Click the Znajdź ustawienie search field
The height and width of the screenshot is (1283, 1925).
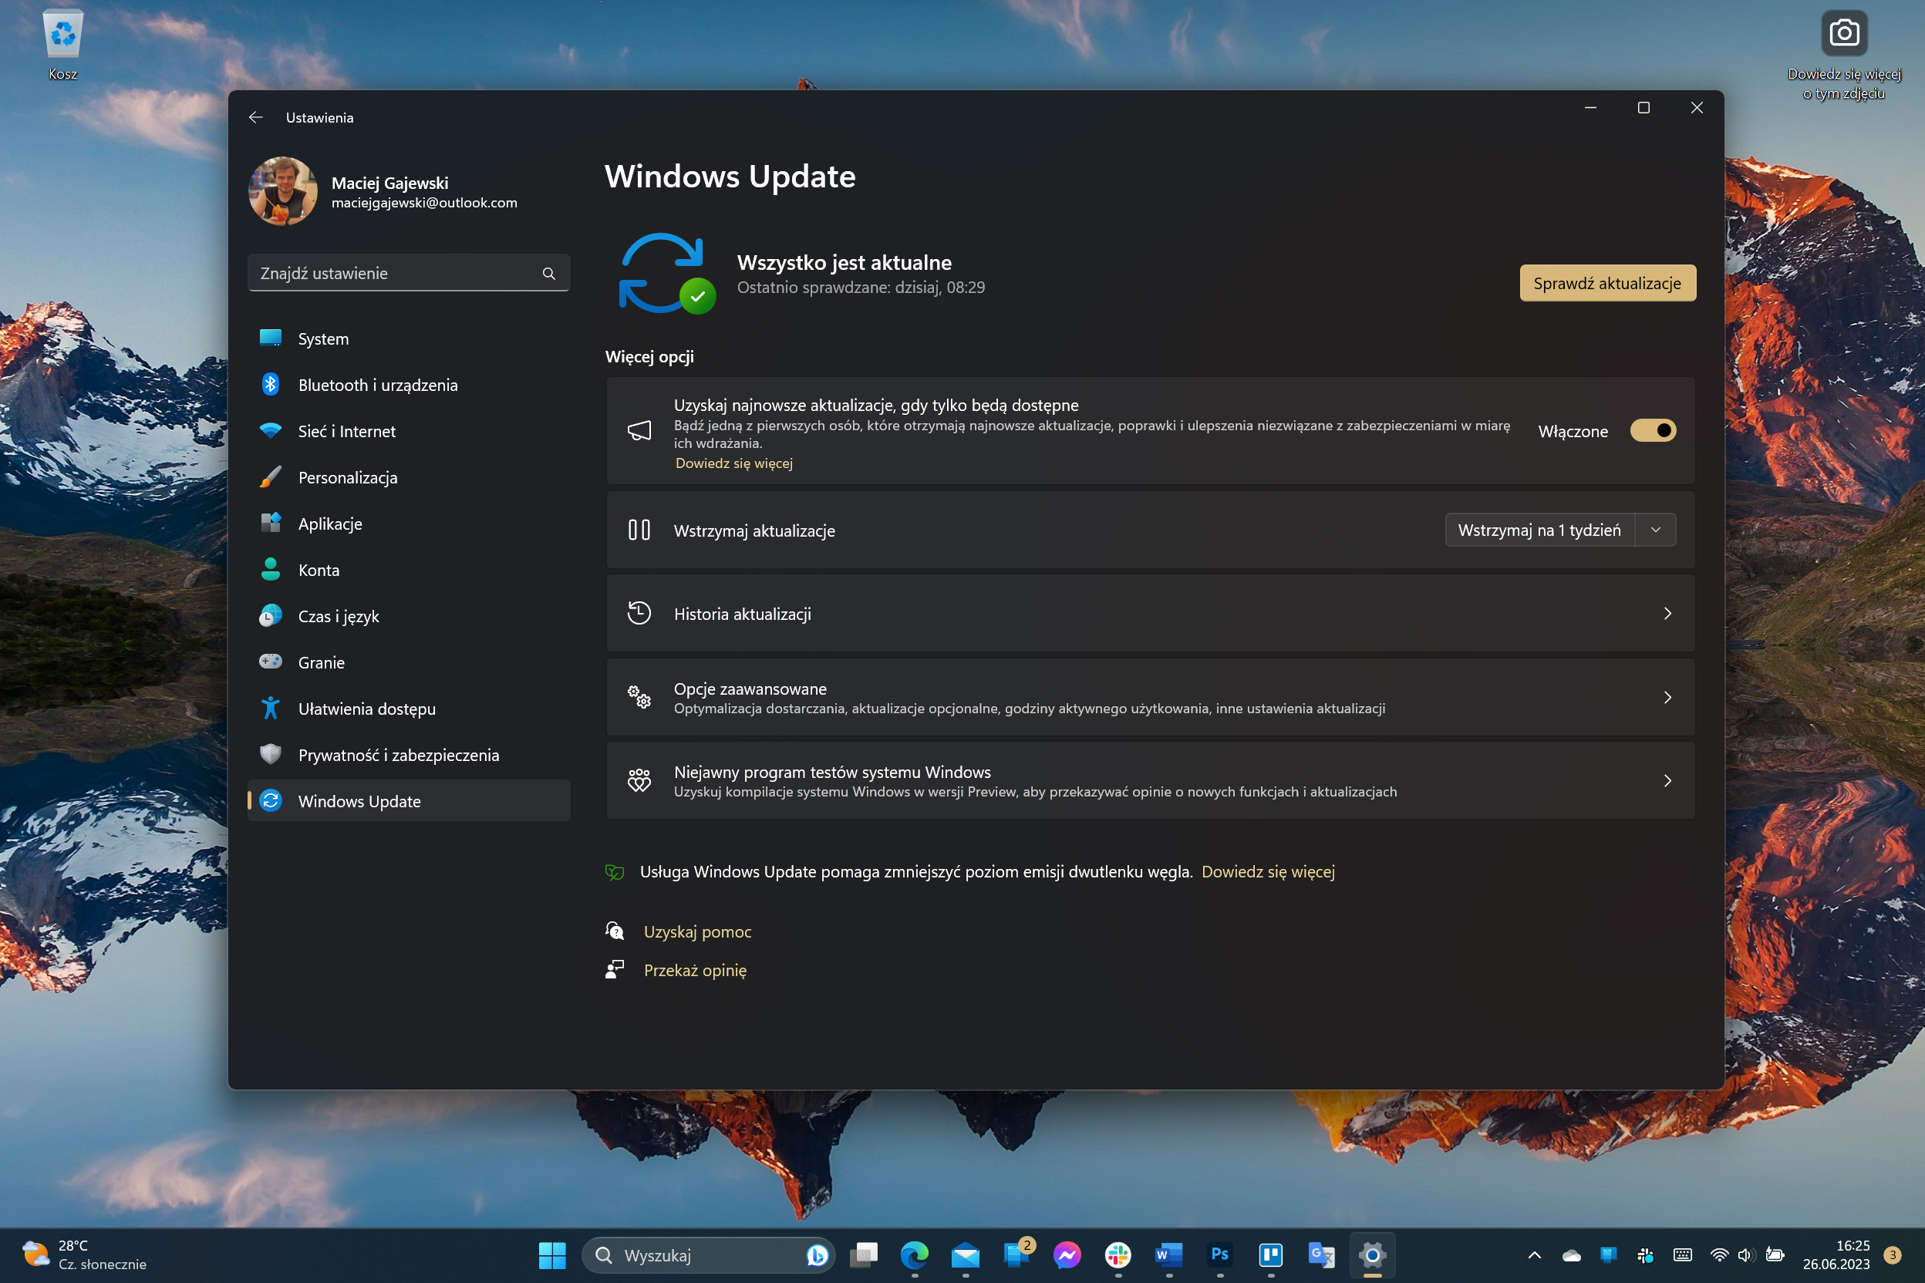pyautogui.click(x=409, y=273)
